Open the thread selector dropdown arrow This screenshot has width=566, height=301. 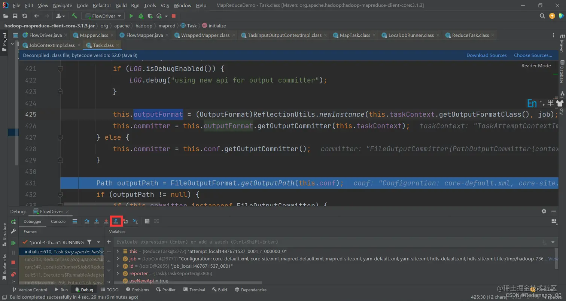pos(98,242)
